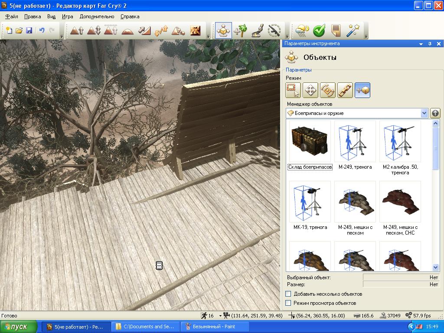The image size is (444, 333).
Task: Select the set terrain height tool
Action: (111, 30)
